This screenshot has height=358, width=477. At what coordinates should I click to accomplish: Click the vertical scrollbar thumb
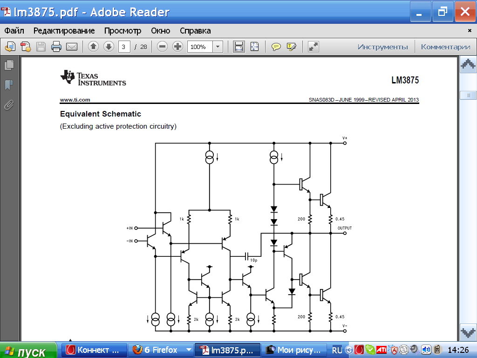(x=468, y=95)
